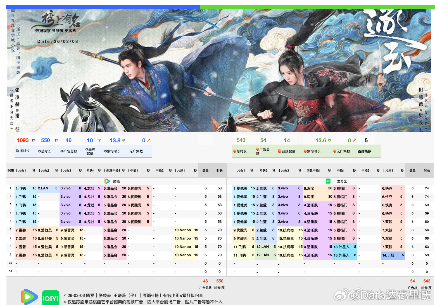Click the drama poster banner image

219,70
